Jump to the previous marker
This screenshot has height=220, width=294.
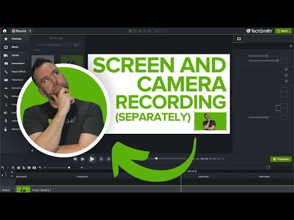[101, 159]
